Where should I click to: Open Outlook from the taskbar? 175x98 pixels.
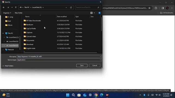coord(85,95)
